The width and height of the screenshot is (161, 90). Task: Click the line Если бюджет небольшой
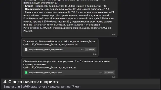pyautogui.click(x=69, y=18)
